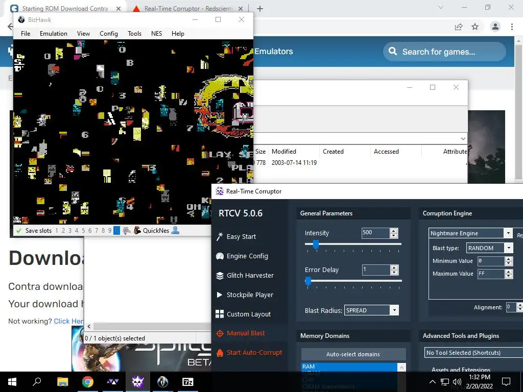Close the Starting ROM Download Contra tab

(118, 9)
